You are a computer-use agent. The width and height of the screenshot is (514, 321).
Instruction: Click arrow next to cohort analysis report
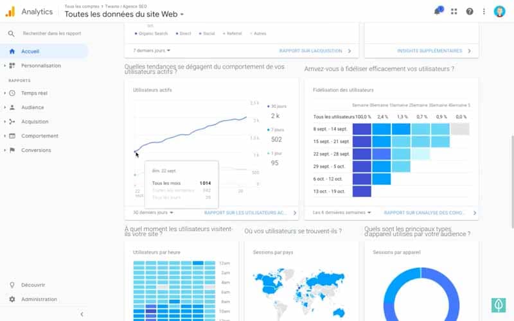pos(474,213)
